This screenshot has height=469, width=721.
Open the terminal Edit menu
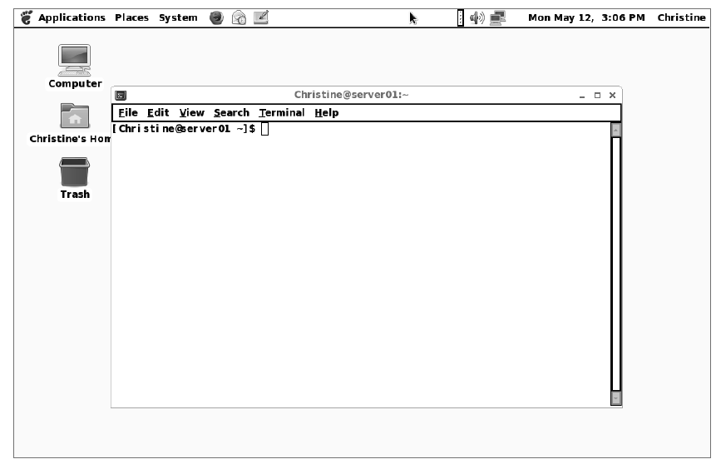(158, 112)
